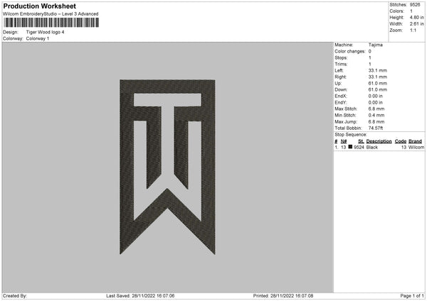Click the "Code" column header
Image resolution: width=427 pixels, height=301 pixels.
(400, 141)
